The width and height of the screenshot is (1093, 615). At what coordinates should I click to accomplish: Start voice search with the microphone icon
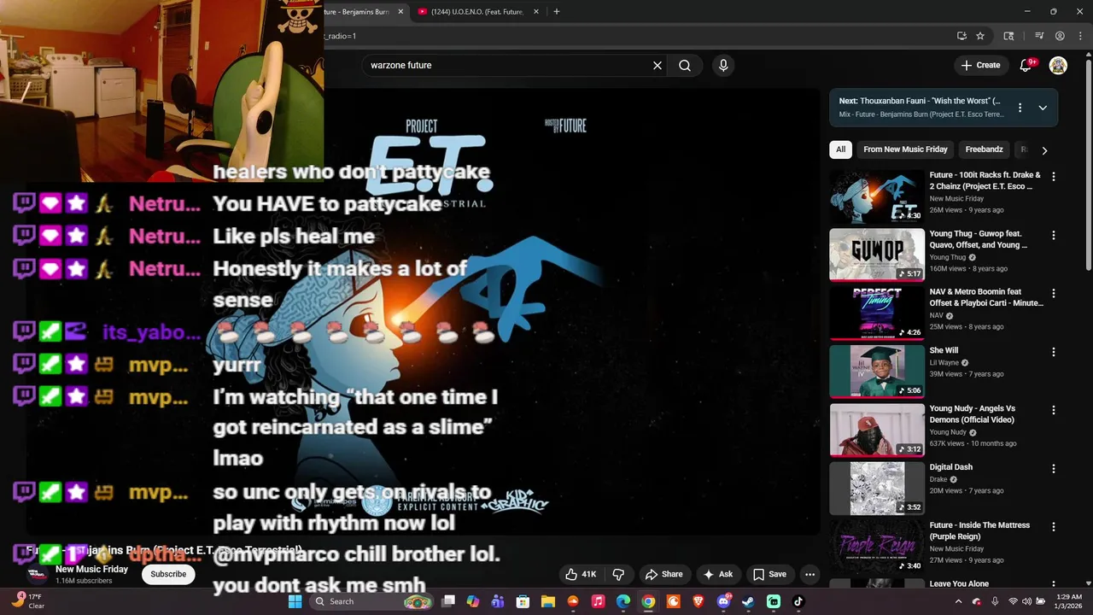(x=723, y=65)
